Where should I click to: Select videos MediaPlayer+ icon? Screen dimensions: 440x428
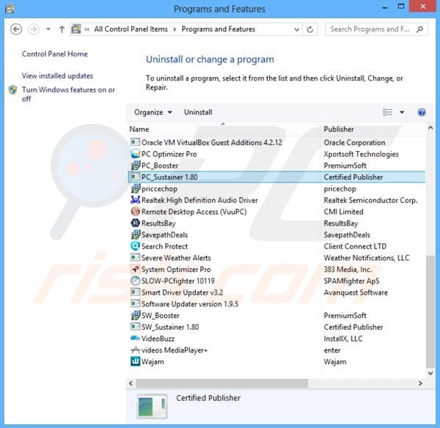[135, 350]
